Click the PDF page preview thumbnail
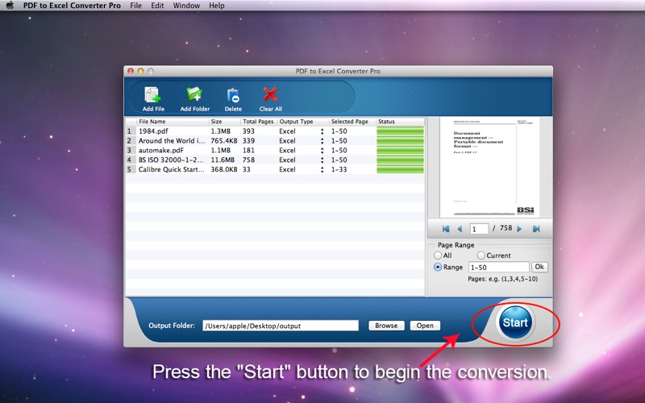 pyautogui.click(x=489, y=168)
